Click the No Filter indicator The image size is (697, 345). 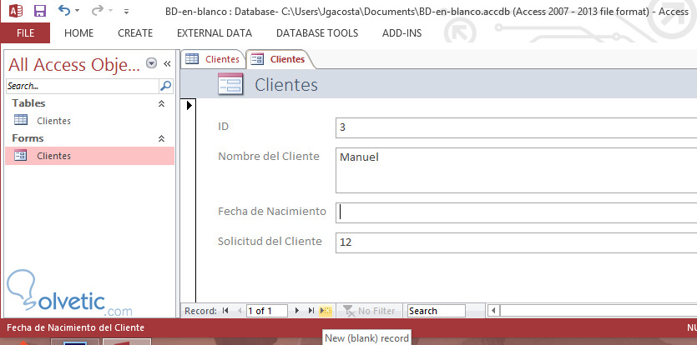(369, 311)
